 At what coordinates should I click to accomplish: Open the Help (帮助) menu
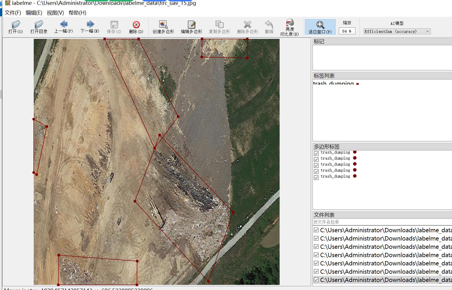coord(77,13)
